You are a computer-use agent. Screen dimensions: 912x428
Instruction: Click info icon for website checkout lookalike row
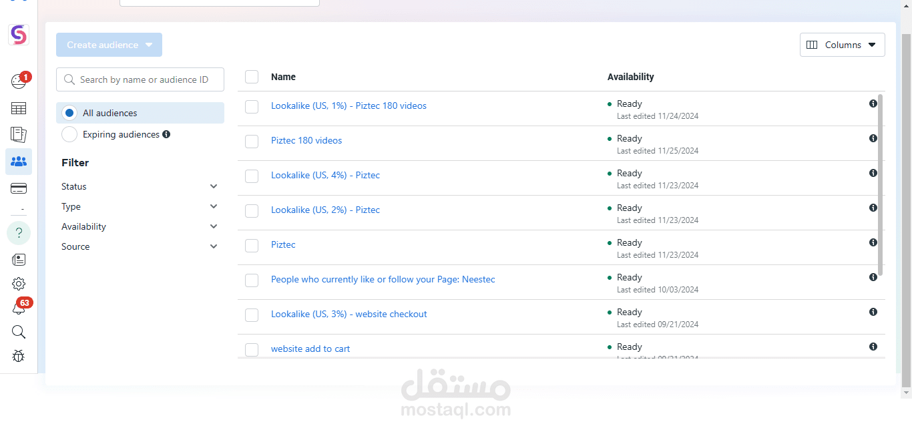(x=873, y=312)
